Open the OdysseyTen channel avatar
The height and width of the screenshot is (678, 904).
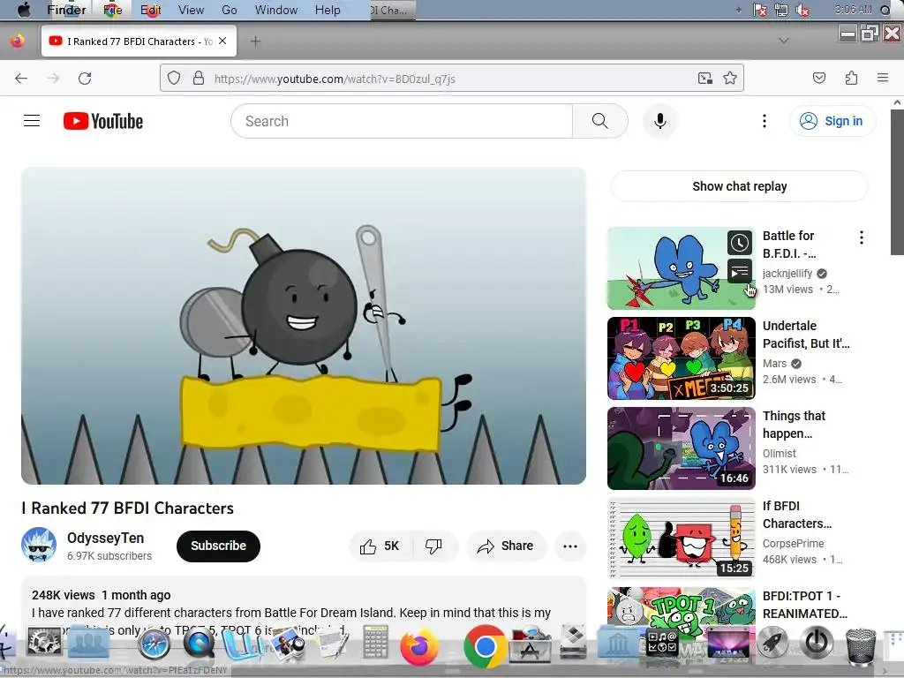(39, 545)
